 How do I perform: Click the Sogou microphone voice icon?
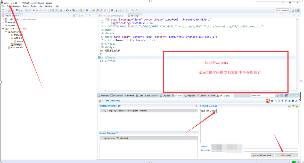283,101
